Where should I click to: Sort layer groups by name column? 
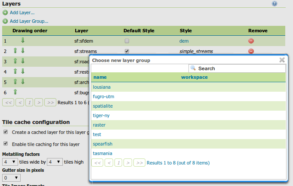click(x=100, y=77)
